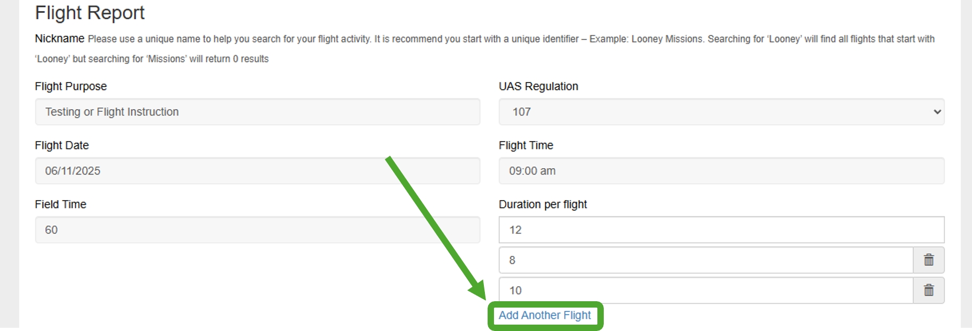The height and width of the screenshot is (331, 972).
Task: Click the third duration field showing 10
Action: coord(706,291)
